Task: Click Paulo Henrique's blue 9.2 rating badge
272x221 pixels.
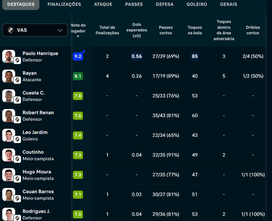Action: (78, 56)
